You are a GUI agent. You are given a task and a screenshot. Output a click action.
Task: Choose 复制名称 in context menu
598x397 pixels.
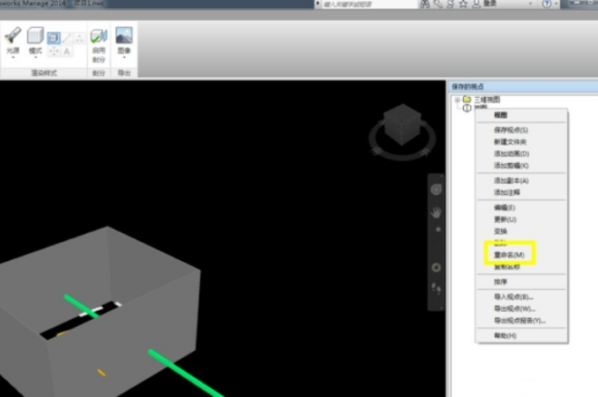point(521,267)
